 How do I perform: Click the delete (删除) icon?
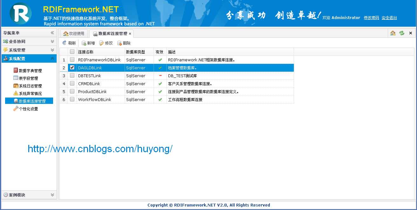(120, 43)
